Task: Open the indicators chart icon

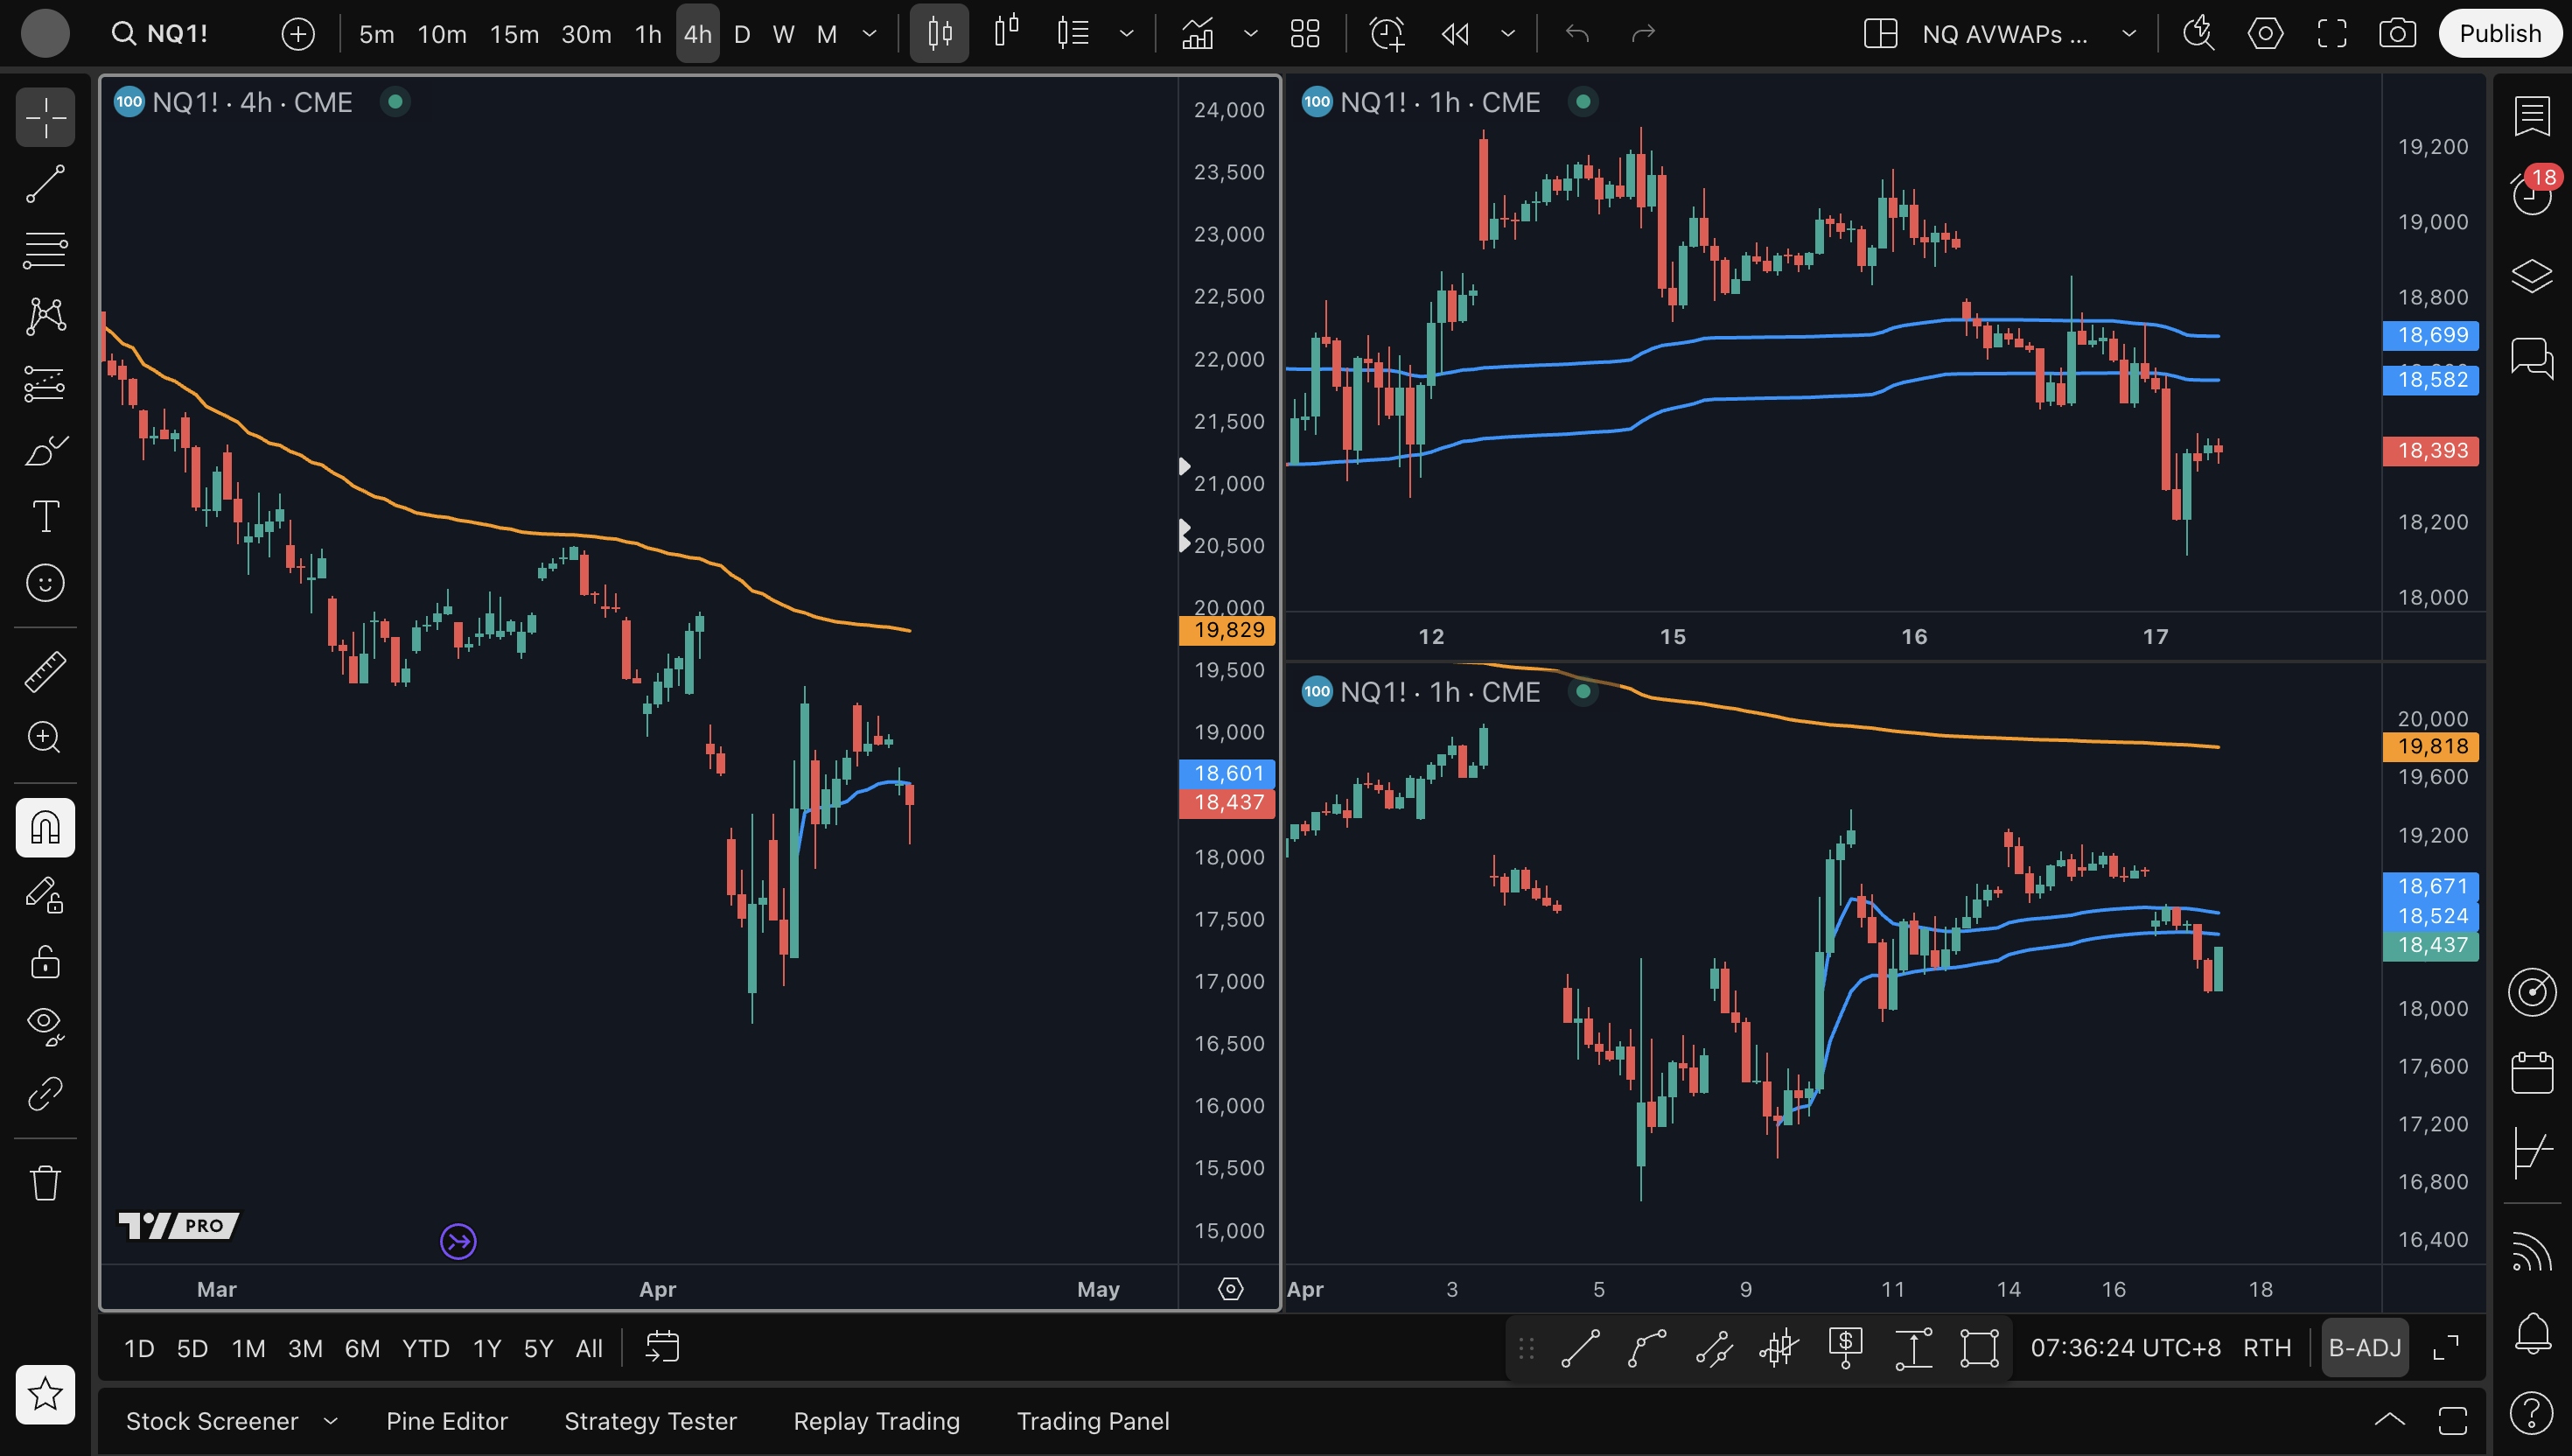Action: [x=1197, y=34]
